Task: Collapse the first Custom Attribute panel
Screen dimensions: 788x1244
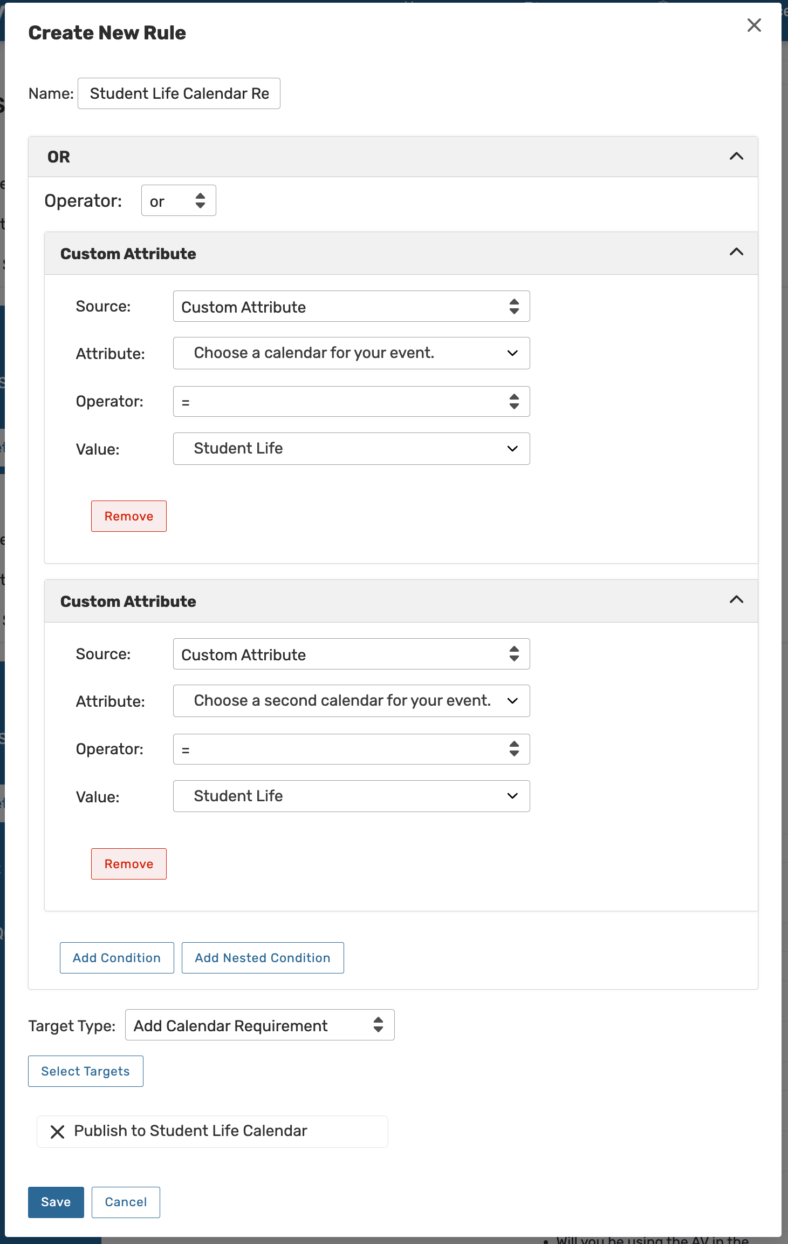Action: (736, 252)
